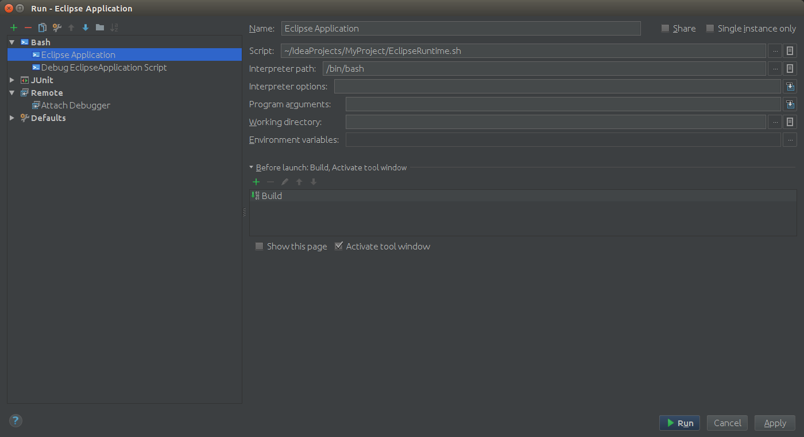Click the Cancel button
The image size is (804, 437).
pos(728,423)
